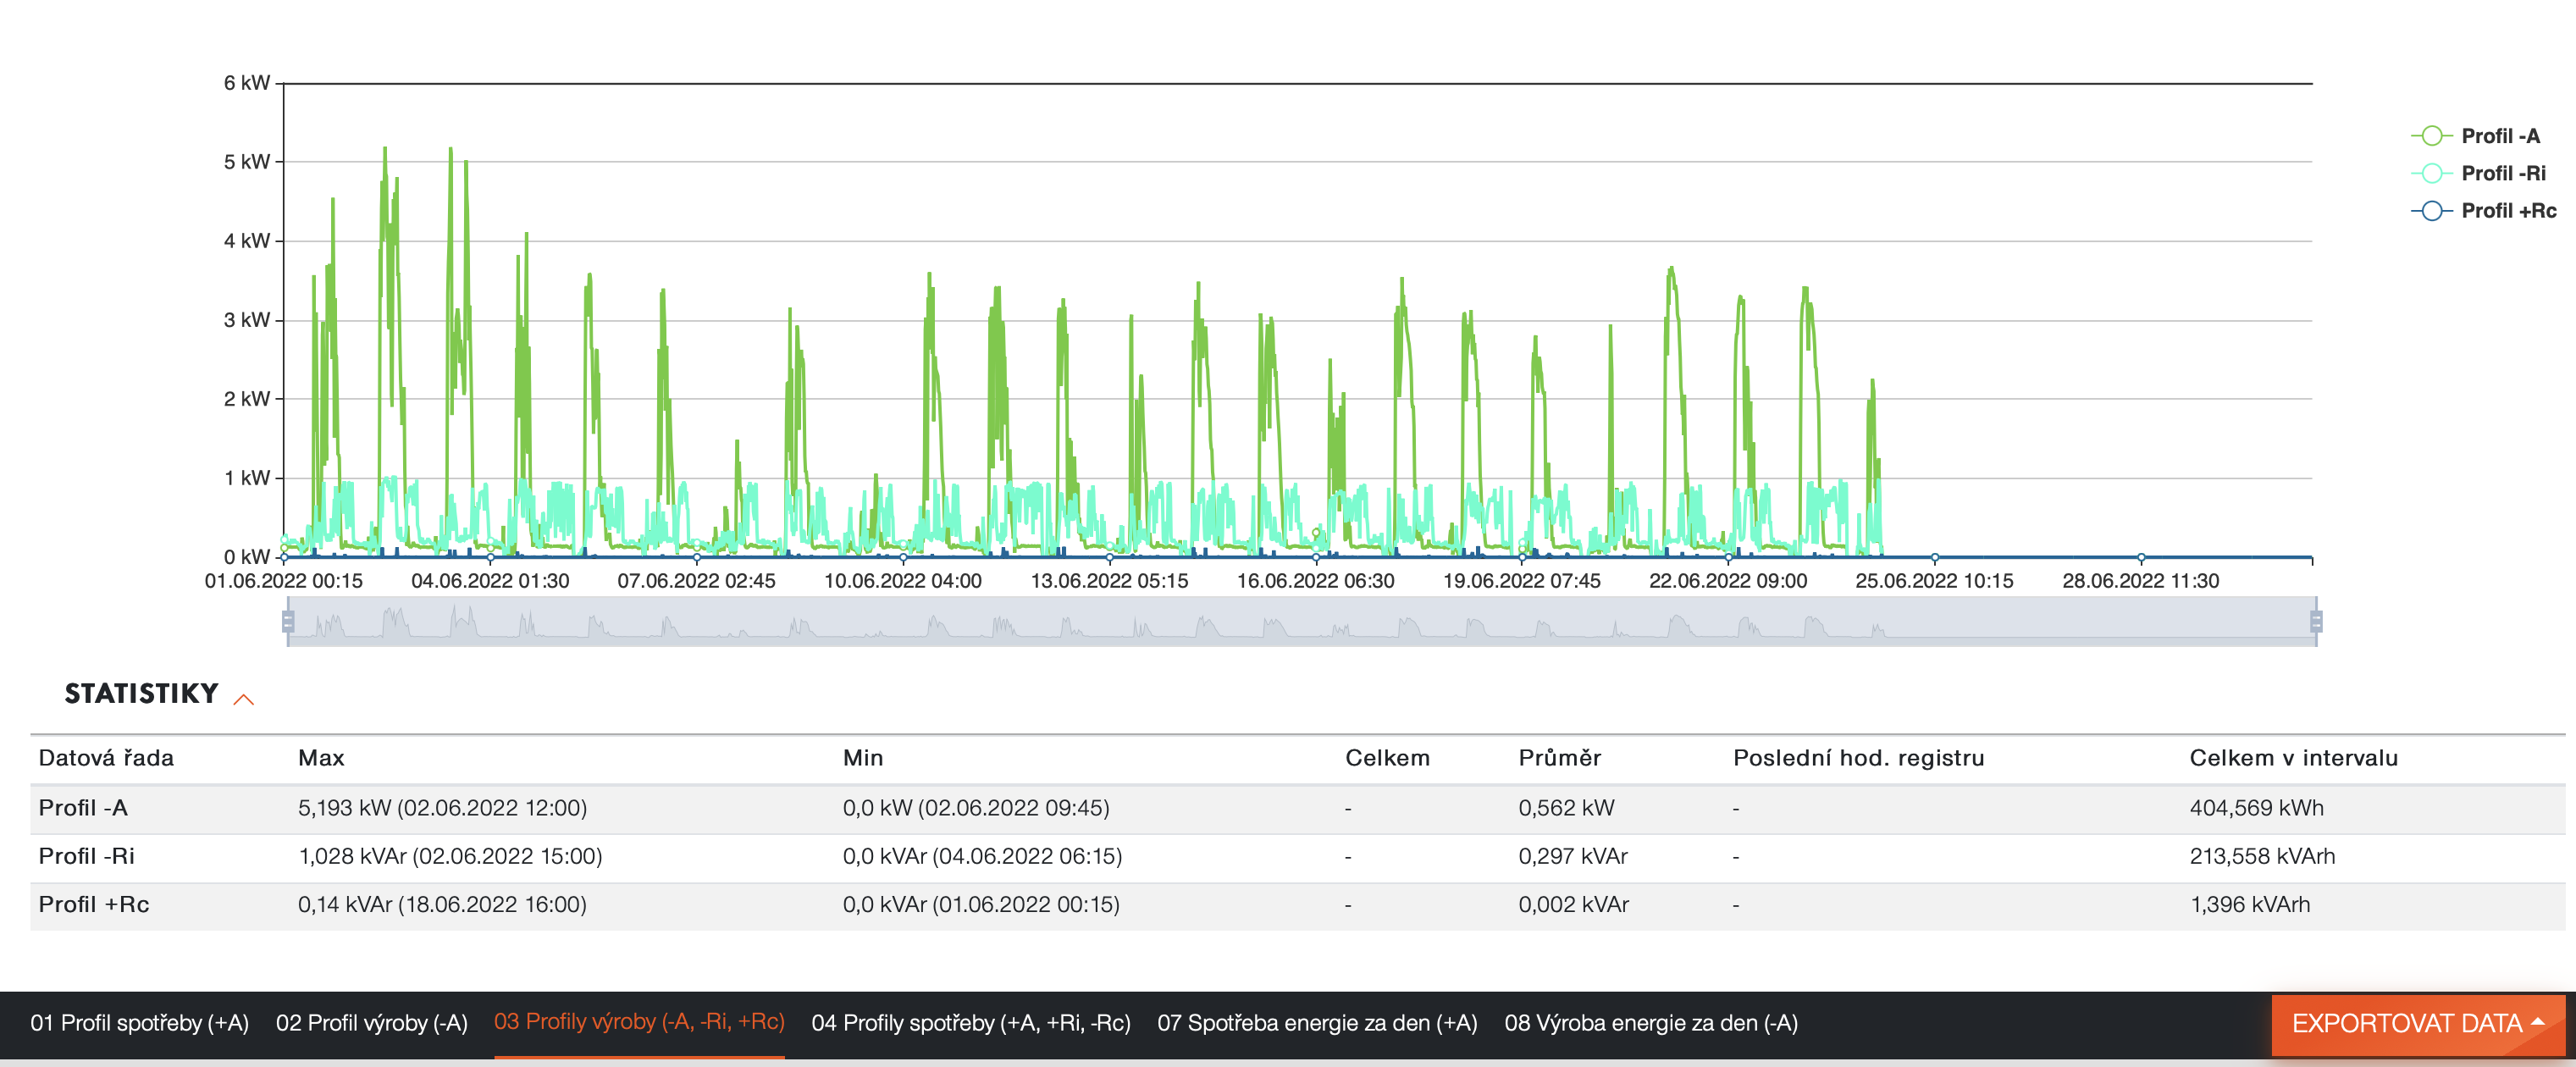
Task: Open 08 Výroba energie za den (-A) tab
Action: (x=1651, y=1023)
